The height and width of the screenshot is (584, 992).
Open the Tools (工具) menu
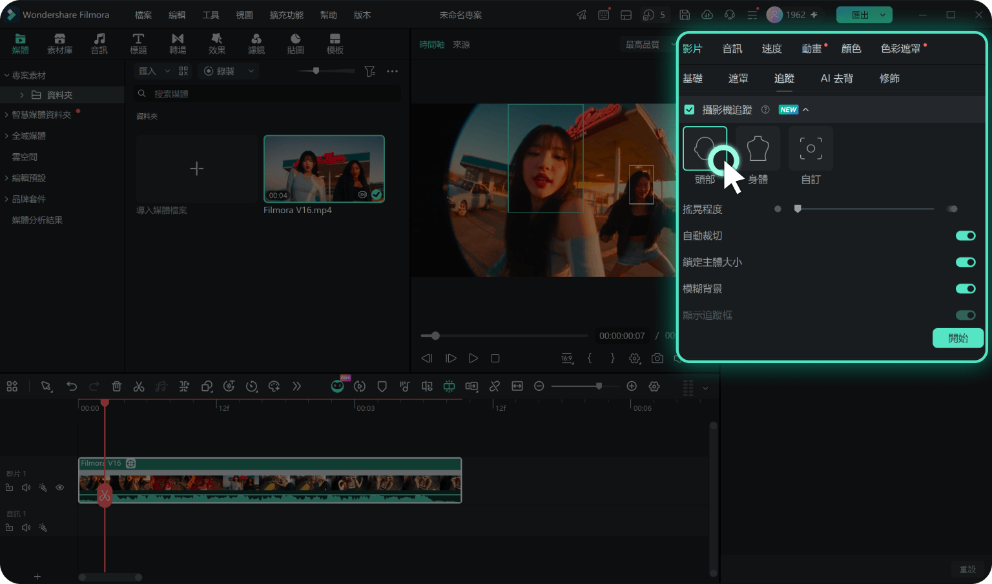[x=211, y=15]
